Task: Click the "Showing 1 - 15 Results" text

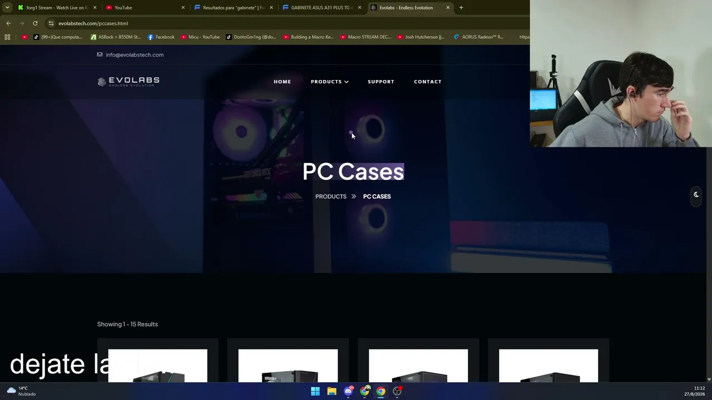Action: pos(127,324)
